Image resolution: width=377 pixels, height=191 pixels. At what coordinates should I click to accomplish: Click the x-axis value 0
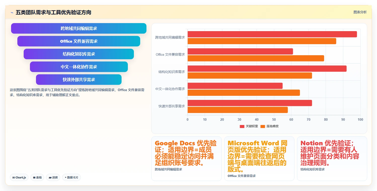(187, 119)
